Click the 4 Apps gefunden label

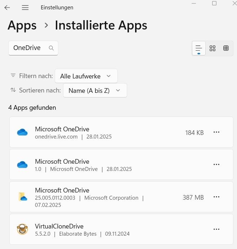(32, 108)
